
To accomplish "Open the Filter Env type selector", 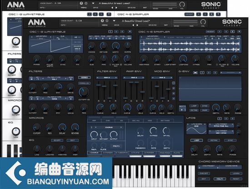I will click(x=107, y=78).
